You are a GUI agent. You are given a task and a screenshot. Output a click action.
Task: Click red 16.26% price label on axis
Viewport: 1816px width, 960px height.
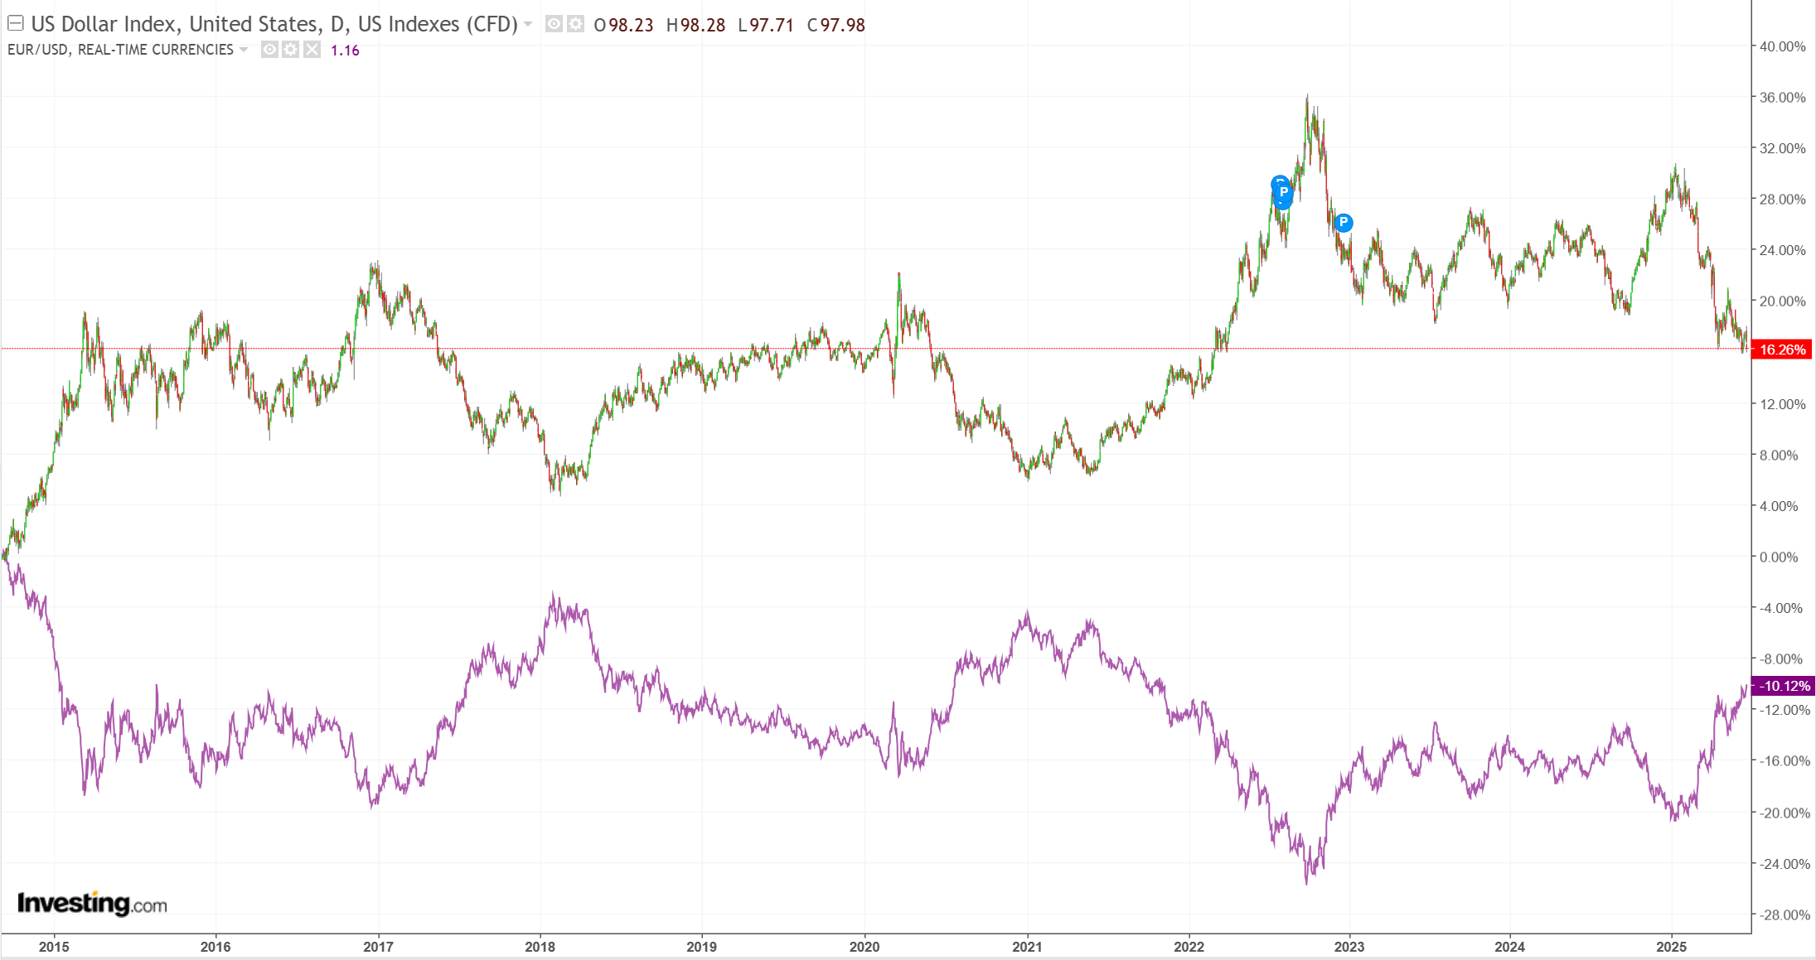1782,350
